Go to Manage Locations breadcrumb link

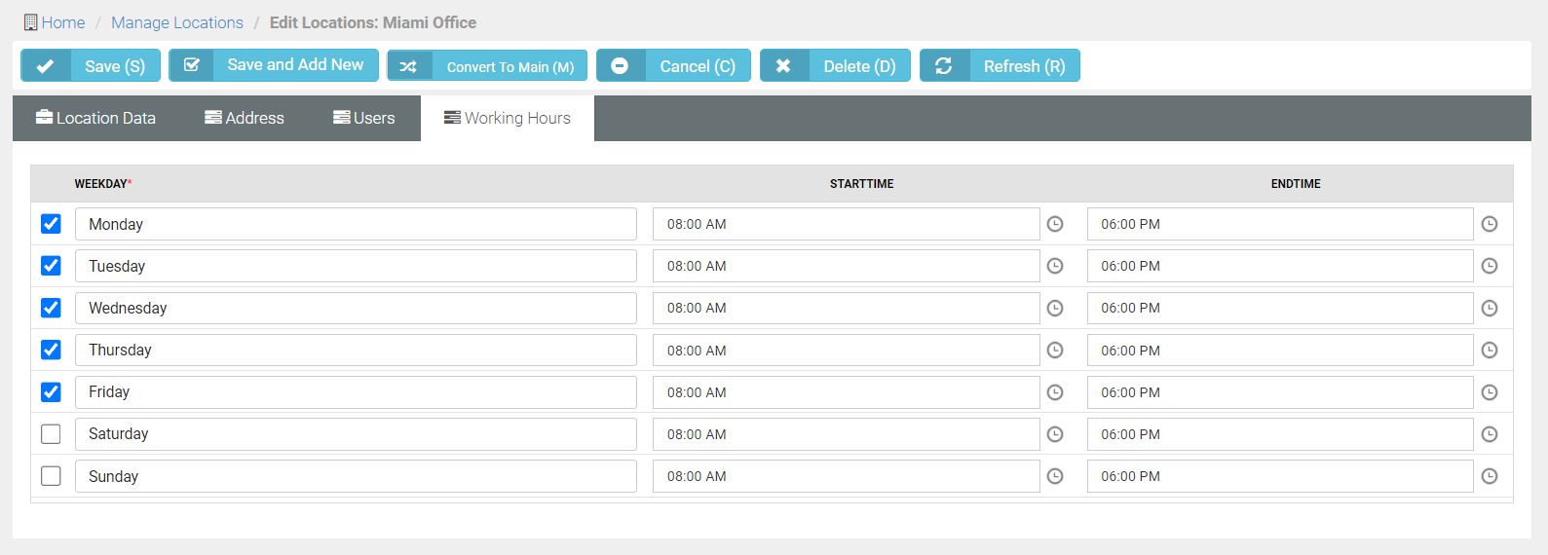[x=177, y=22]
